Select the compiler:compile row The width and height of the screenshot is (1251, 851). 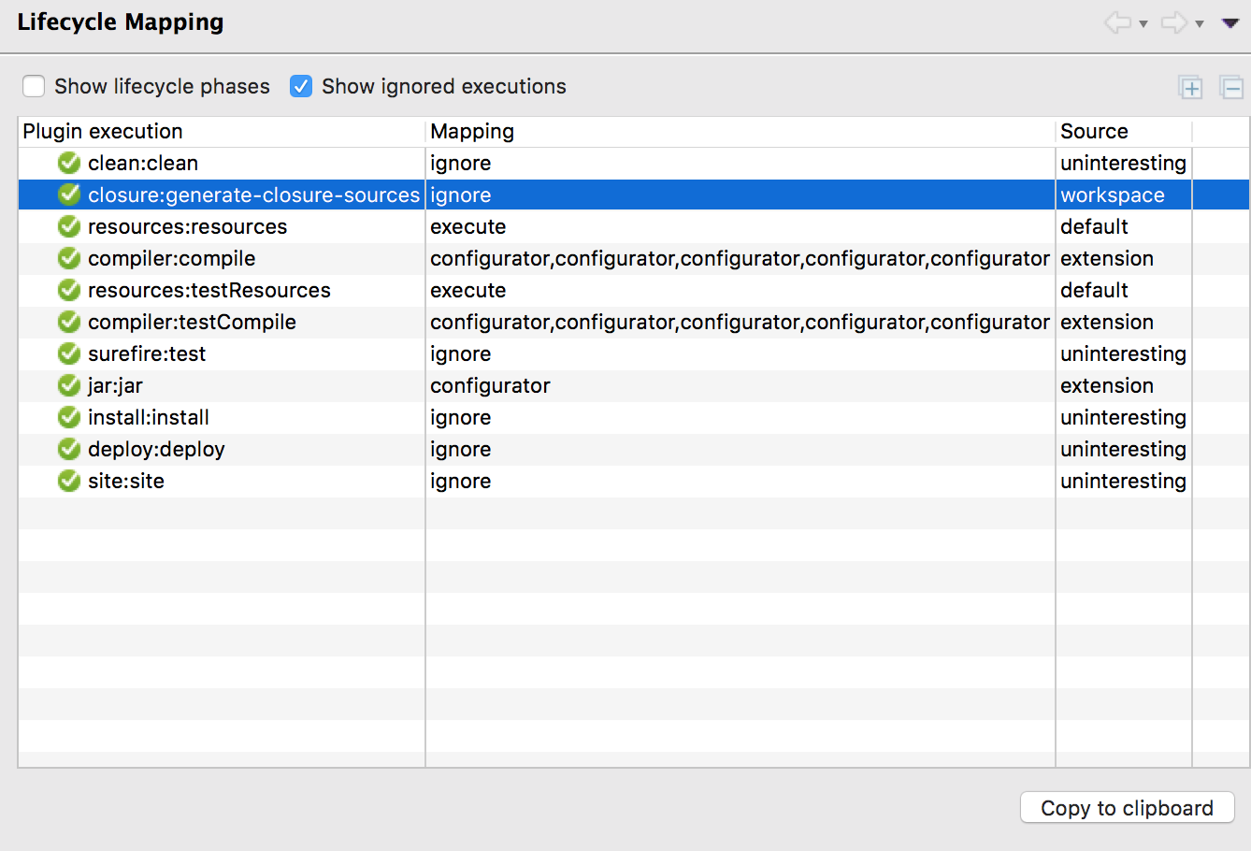[x=171, y=258]
